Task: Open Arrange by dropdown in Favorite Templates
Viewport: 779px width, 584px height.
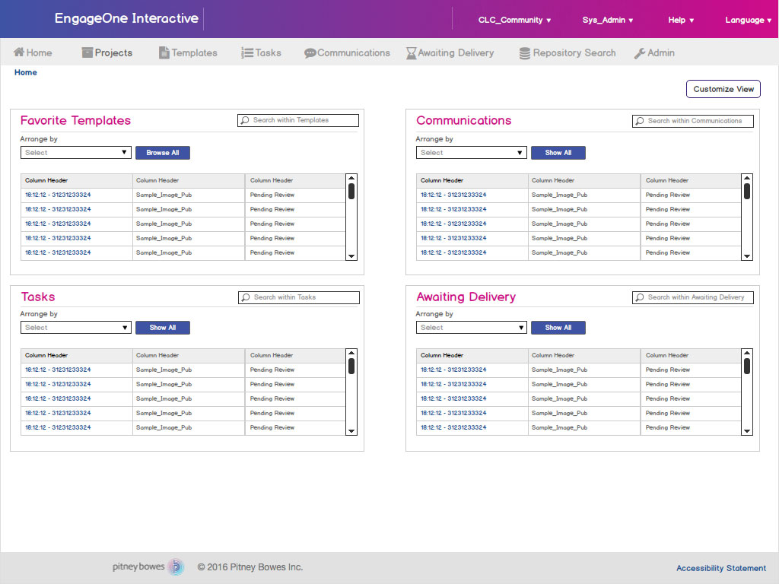Action: tap(76, 153)
